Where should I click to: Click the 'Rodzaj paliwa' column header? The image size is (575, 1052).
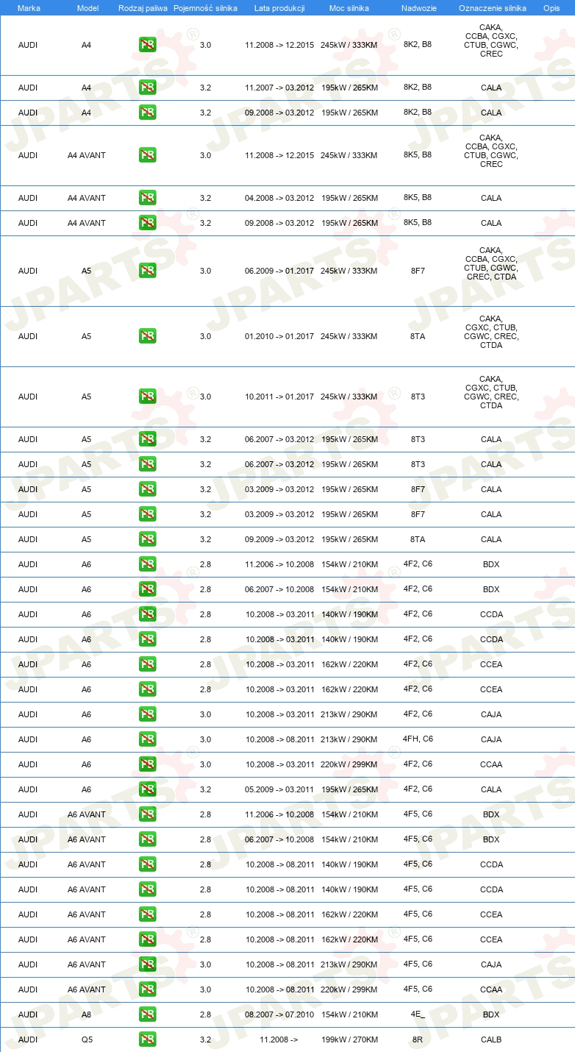(x=143, y=8)
